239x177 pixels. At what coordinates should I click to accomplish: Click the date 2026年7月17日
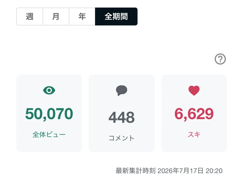[180, 171]
